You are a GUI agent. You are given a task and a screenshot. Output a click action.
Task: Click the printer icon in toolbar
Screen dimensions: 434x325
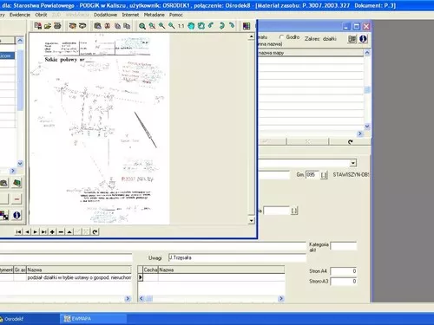[57, 26]
